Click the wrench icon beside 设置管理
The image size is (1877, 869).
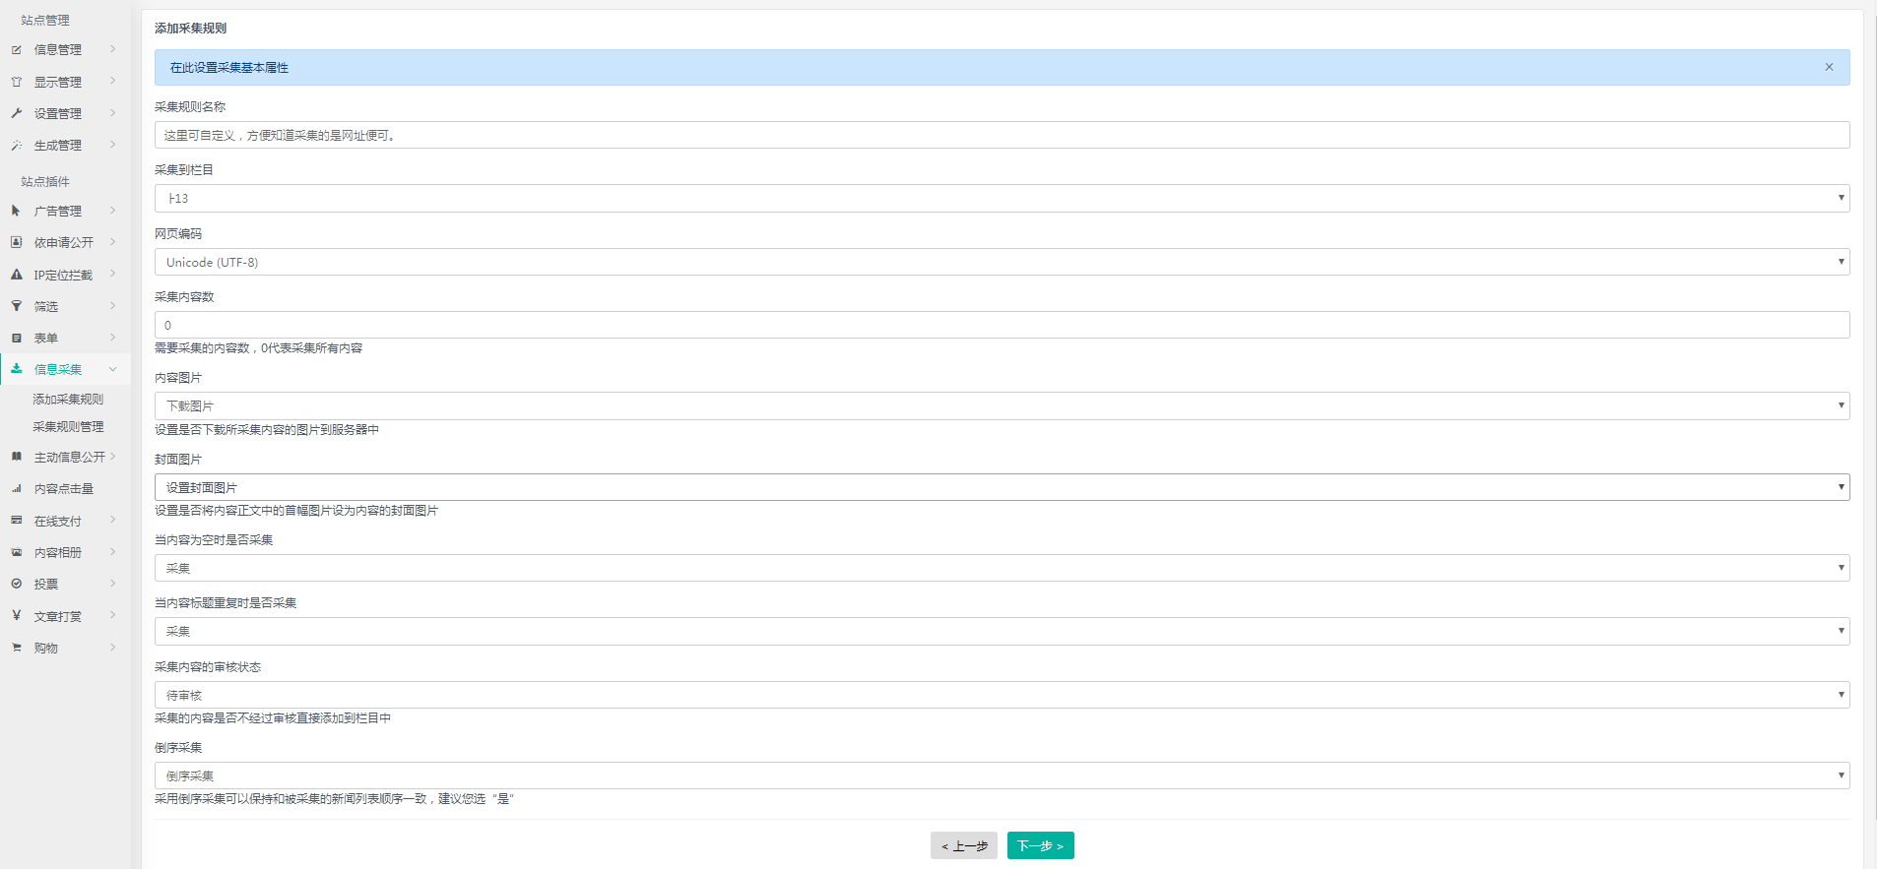pyautogui.click(x=17, y=113)
